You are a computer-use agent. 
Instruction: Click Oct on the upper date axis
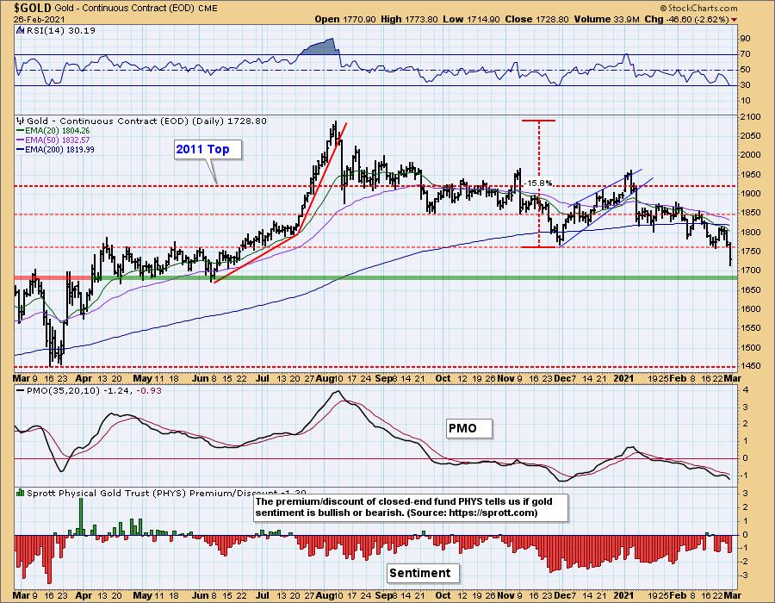(x=443, y=378)
